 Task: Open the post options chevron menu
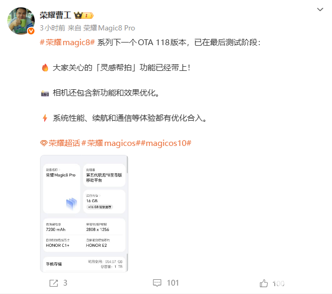click(320, 9)
